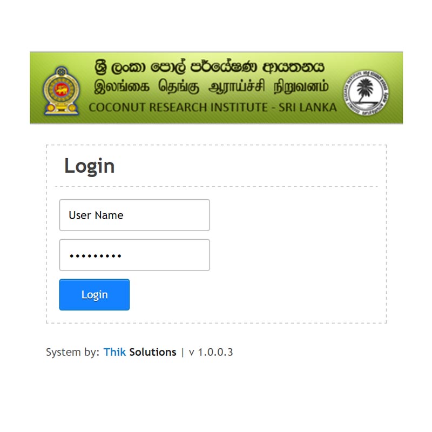Click the Tamil institute title in banner
Viewport: 432px width, 432px height.
tap(211, 86)
